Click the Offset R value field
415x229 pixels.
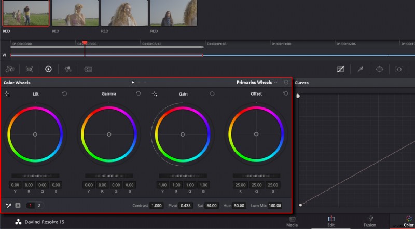tap(240, 185)
